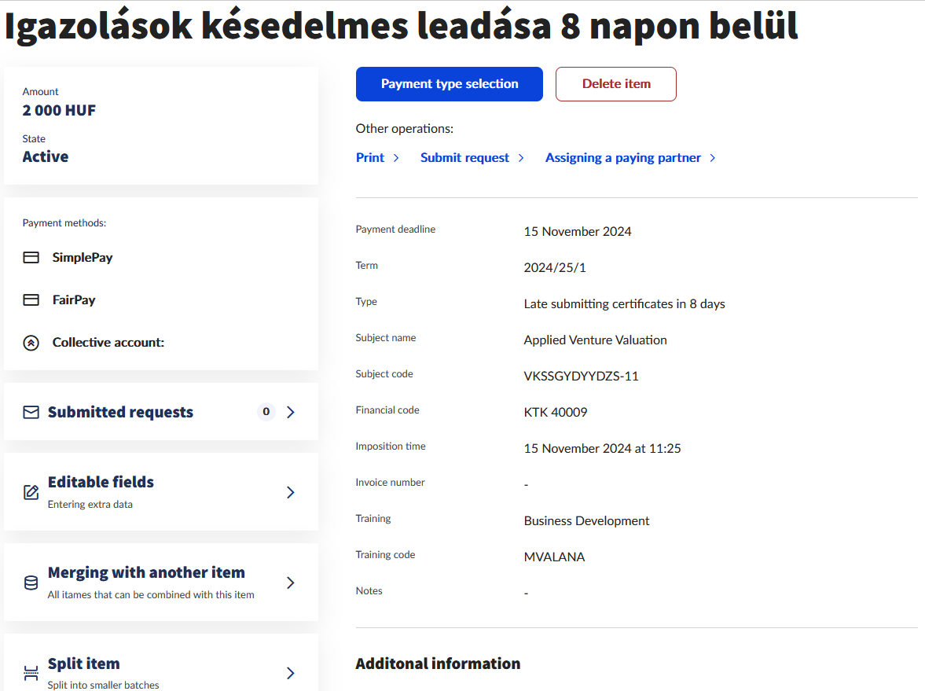Click the database icon for Merging items
This screenshot has height=691, width=925.
click(31, 583)
